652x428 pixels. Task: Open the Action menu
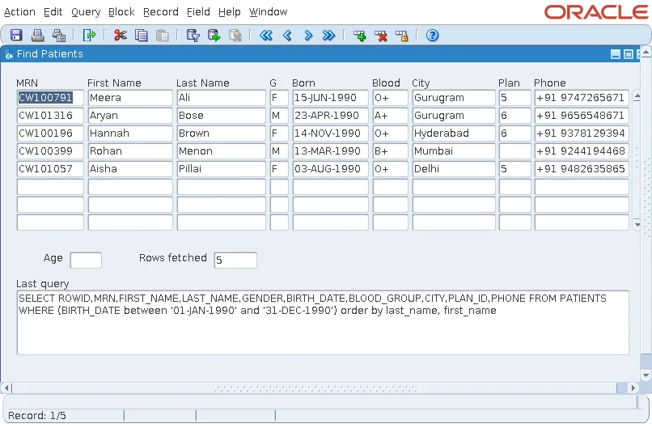[x=19, y=12]
